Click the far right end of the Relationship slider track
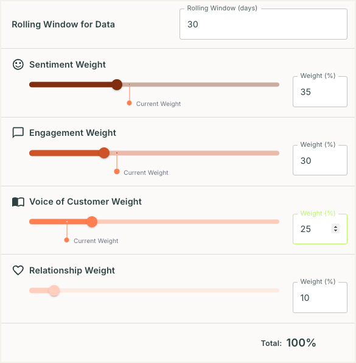356x363 pixels. coord(277,291)
